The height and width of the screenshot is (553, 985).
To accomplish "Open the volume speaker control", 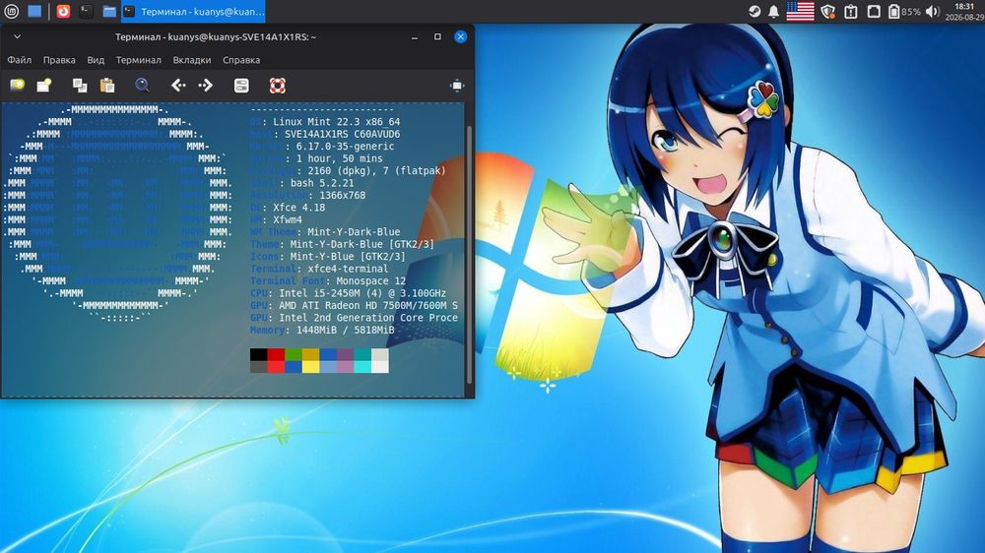I will [x=932, y=11].
